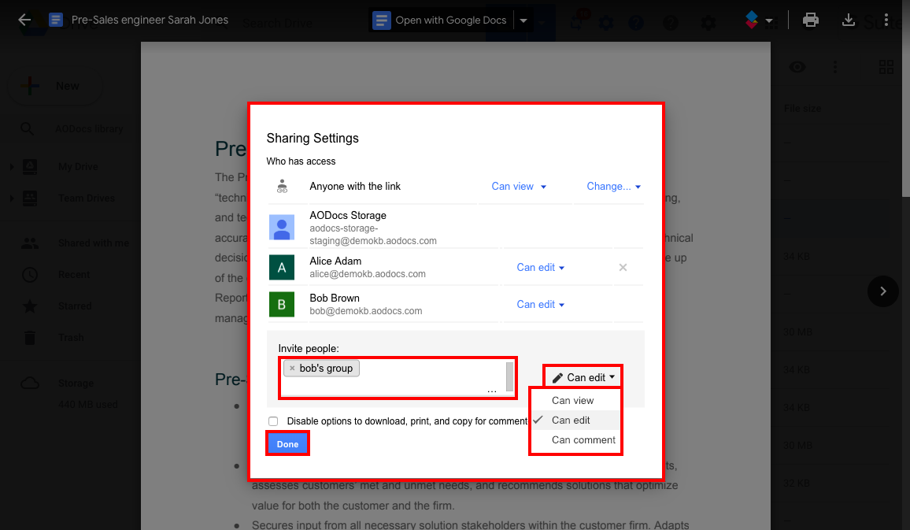This screenshot has height=530, width=910.
Task: Click the Open with Google Docs icon
Action: (381, 20)
